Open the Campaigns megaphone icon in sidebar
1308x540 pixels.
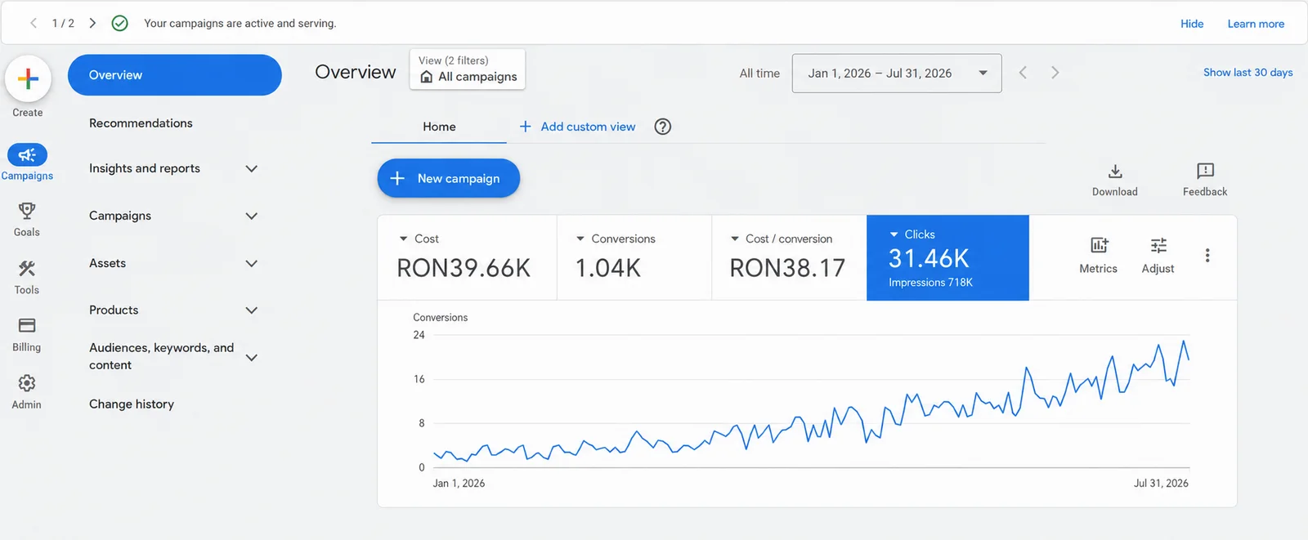click(27, 154)
